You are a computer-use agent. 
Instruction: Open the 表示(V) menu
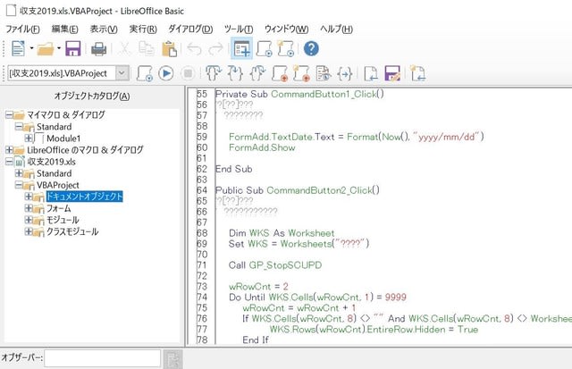pos(104,29)
